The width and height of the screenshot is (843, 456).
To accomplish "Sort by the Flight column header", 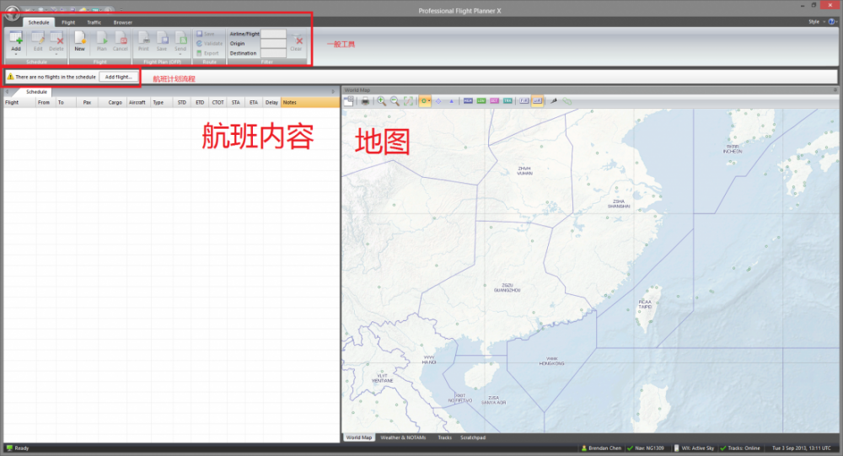I will [19, 102].
